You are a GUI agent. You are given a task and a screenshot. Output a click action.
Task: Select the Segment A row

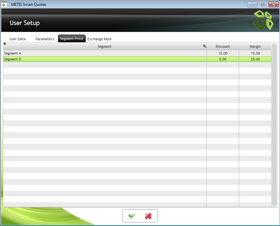click(137, 53)
